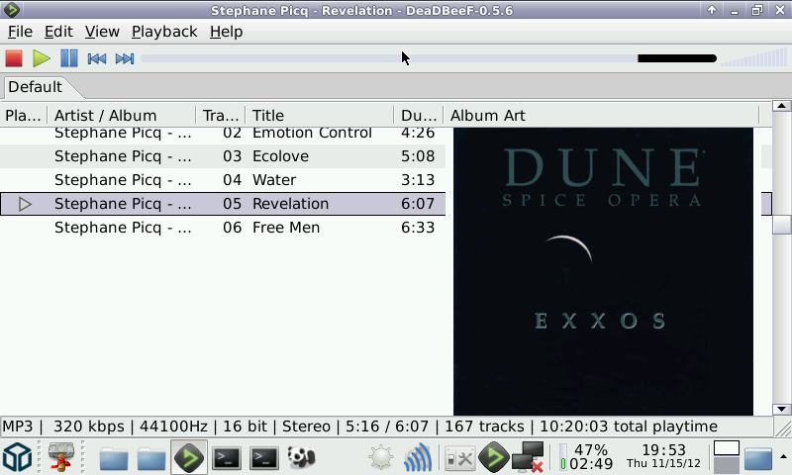Click the Playing column header

point(23,116)
